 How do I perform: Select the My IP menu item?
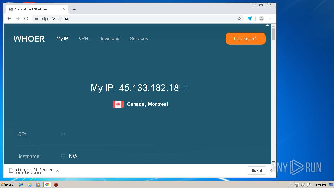click(x=62, y=39)
